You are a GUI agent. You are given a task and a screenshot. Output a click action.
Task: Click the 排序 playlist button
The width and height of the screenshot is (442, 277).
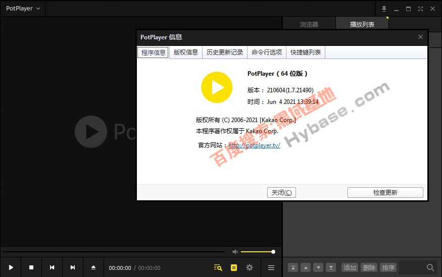click(388, 267)
